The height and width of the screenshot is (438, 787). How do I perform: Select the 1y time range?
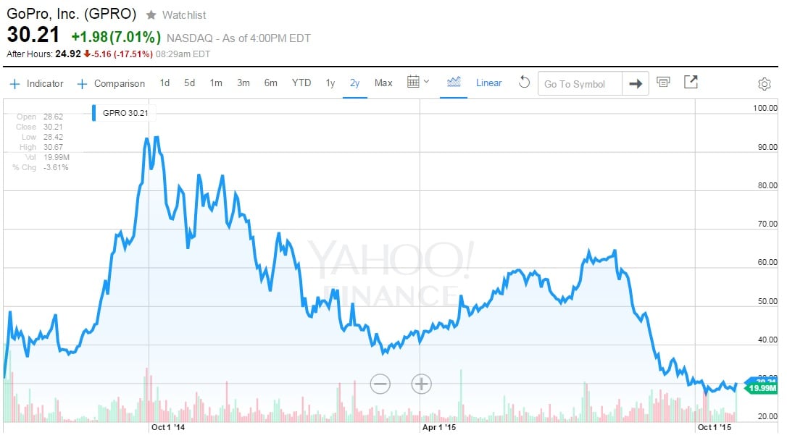coord(330,83)
